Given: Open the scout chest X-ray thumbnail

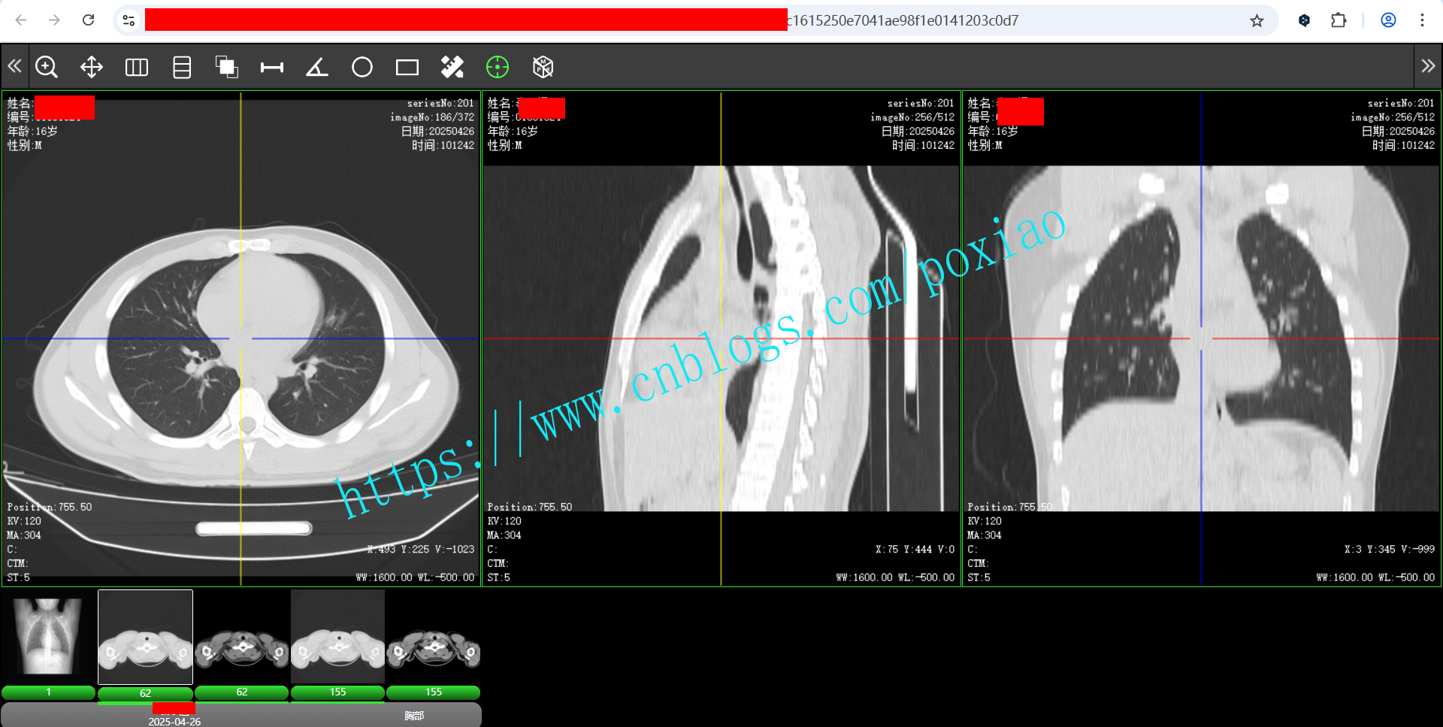Looking at the screenshot, I should coord(48,636).
